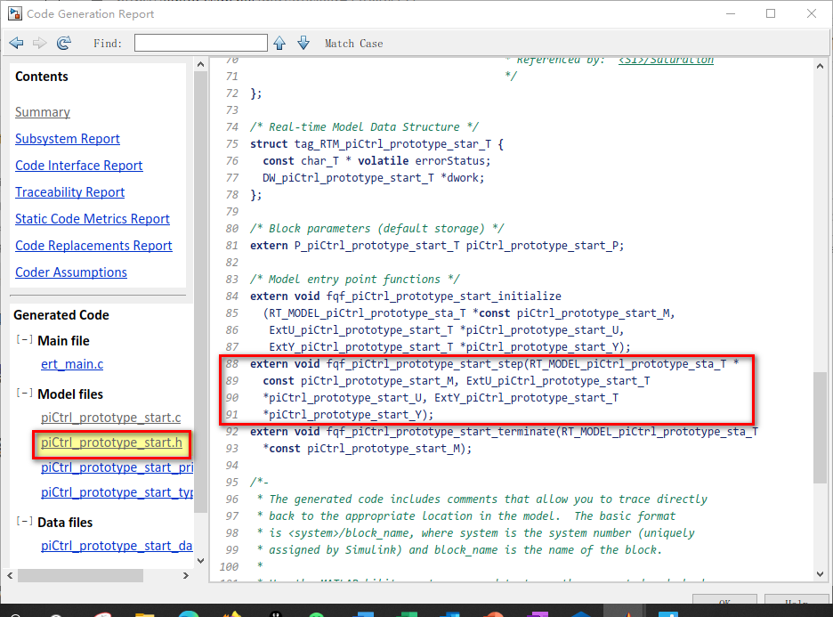Click the dwork pointer declaration on line 77

[374, 178]
